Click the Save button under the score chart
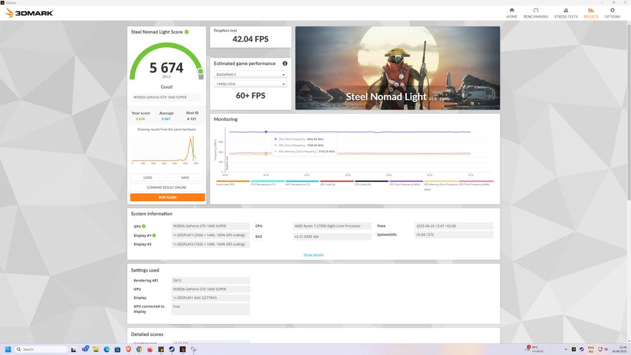The image size is (631, 355). pos(185,177)
